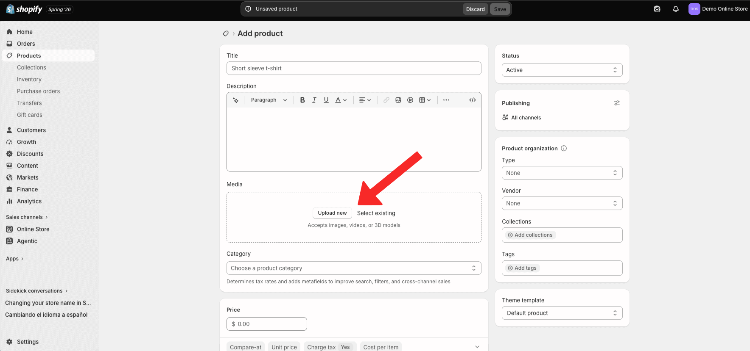Click the Compare-at price chip
750x351 pixels.
click(x=246, y=347)
